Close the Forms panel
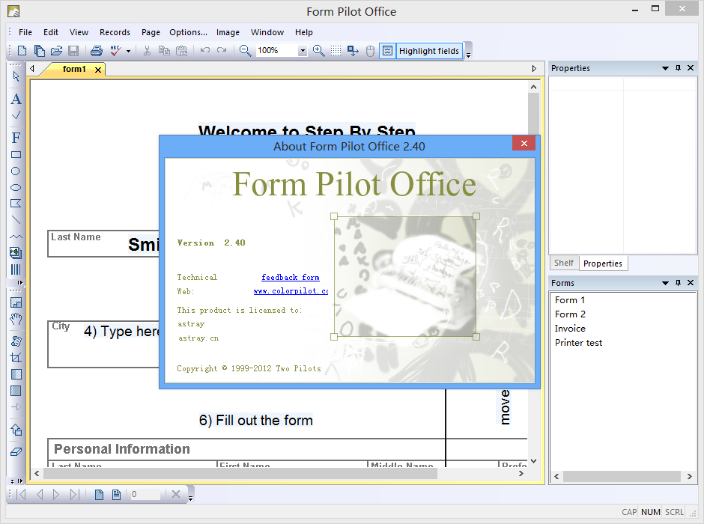704x524 pixels. pos(691,283)
